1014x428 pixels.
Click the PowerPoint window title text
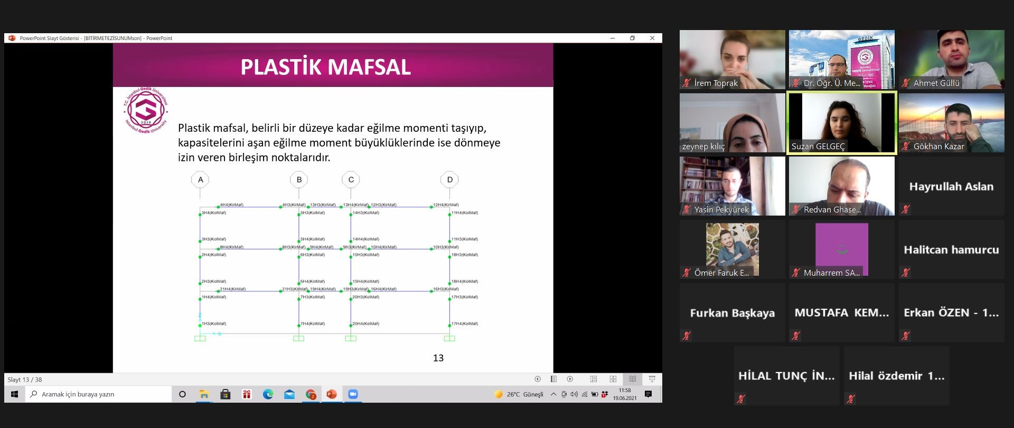click(x=96, y=38)
